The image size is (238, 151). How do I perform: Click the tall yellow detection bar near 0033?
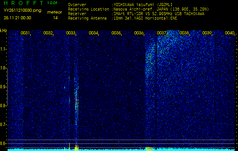(69, 147)
